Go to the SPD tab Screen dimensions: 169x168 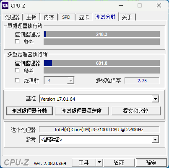pyautogui.click(x=66, y=17)
